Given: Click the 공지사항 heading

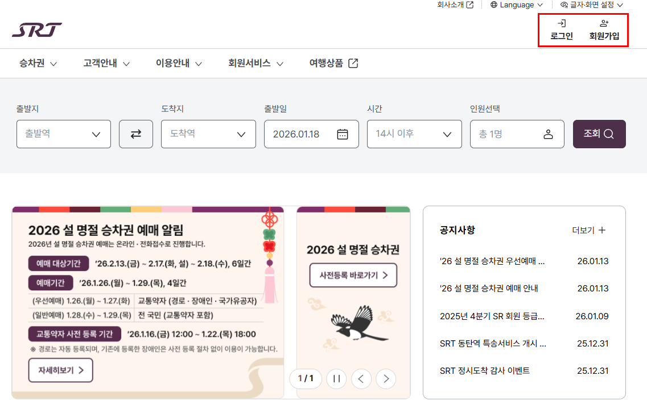Looking at the screenshot, I should coord(457,230).
